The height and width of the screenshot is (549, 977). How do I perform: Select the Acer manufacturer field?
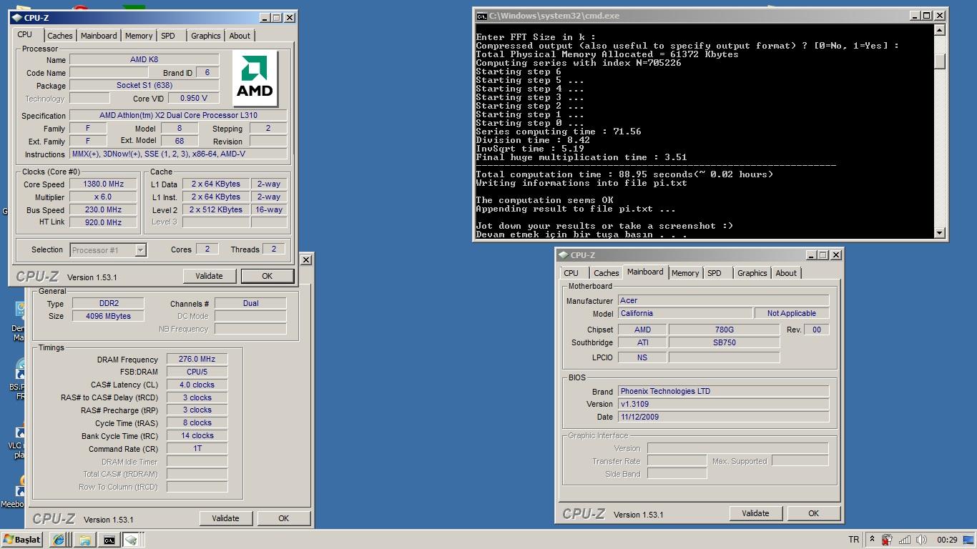click(x=724, y=300)
